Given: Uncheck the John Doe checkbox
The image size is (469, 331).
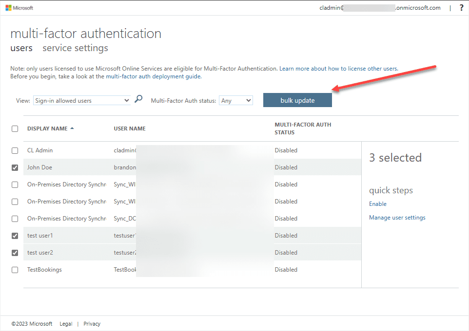Looking at the screenshot, I should click(15, 167).
